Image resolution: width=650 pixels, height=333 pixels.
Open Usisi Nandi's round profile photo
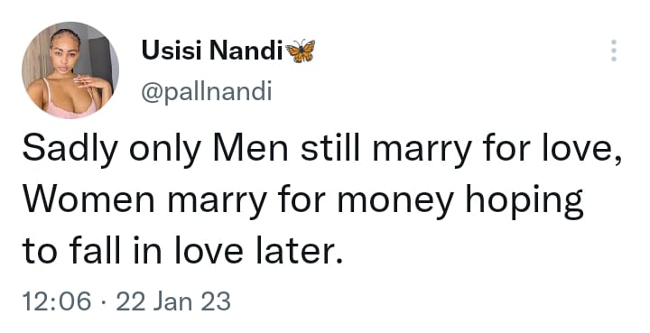point(70,70)
